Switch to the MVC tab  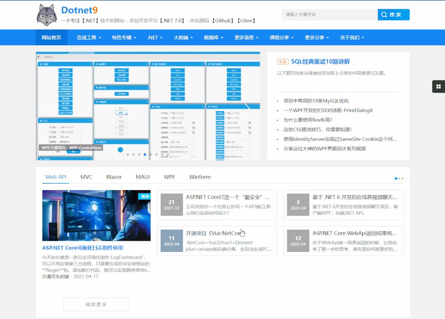86,177
